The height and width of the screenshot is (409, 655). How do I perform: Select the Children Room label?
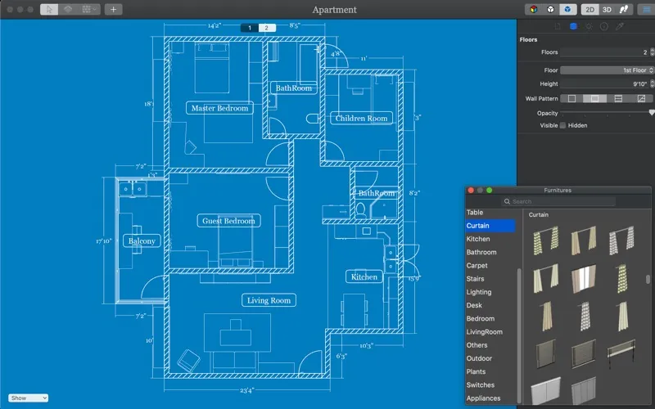coord(361,119)
